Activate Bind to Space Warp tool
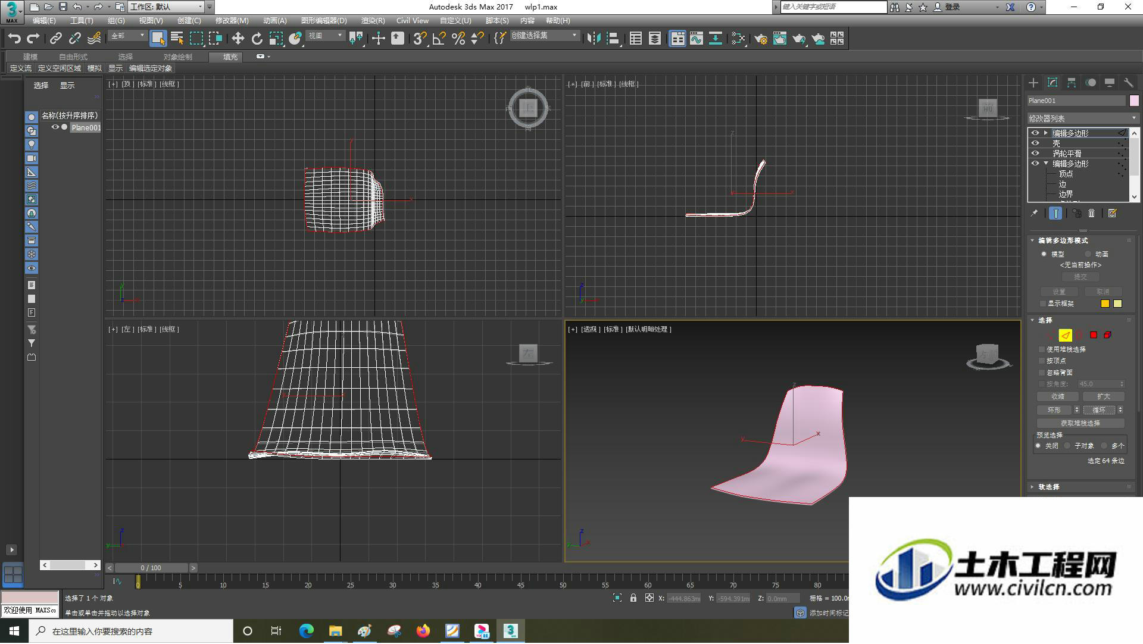 (94, 39)
